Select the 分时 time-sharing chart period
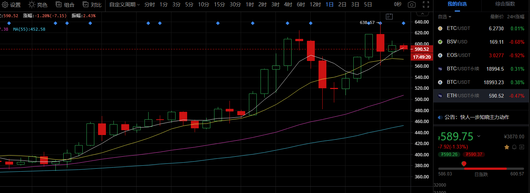The width and height of the screenshot is (530, 193). pos(150,5)
